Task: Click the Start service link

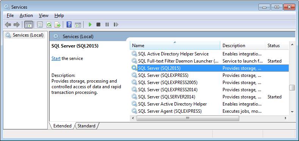Action: point(56,58)
